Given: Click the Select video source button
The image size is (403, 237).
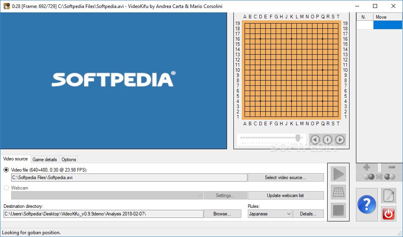Looking at the screenshot, I should click(286, 178).
